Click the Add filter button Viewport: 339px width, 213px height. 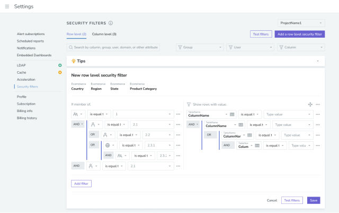[81, 183]
